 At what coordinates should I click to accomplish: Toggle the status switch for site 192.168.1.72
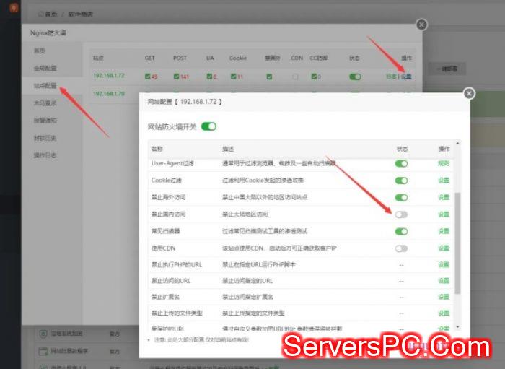click(x=355, y=76)
